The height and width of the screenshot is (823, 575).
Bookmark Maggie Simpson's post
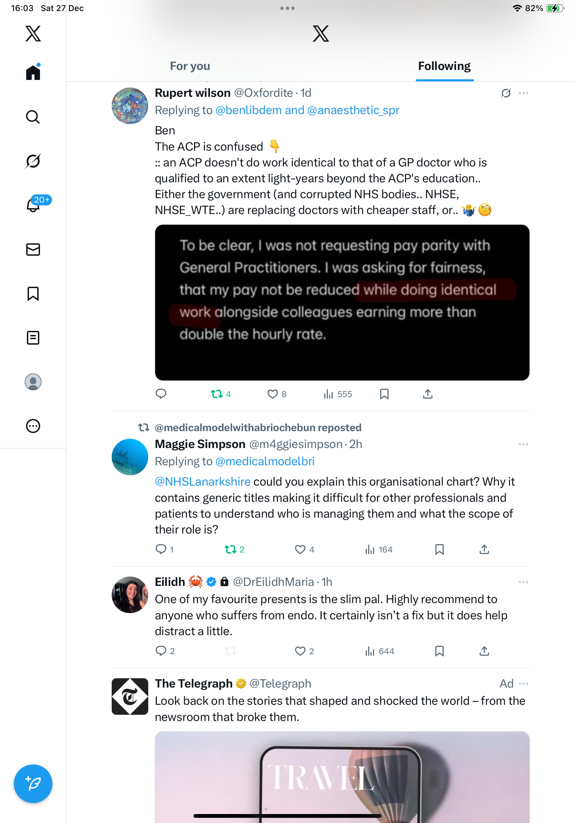coord(440,549)
